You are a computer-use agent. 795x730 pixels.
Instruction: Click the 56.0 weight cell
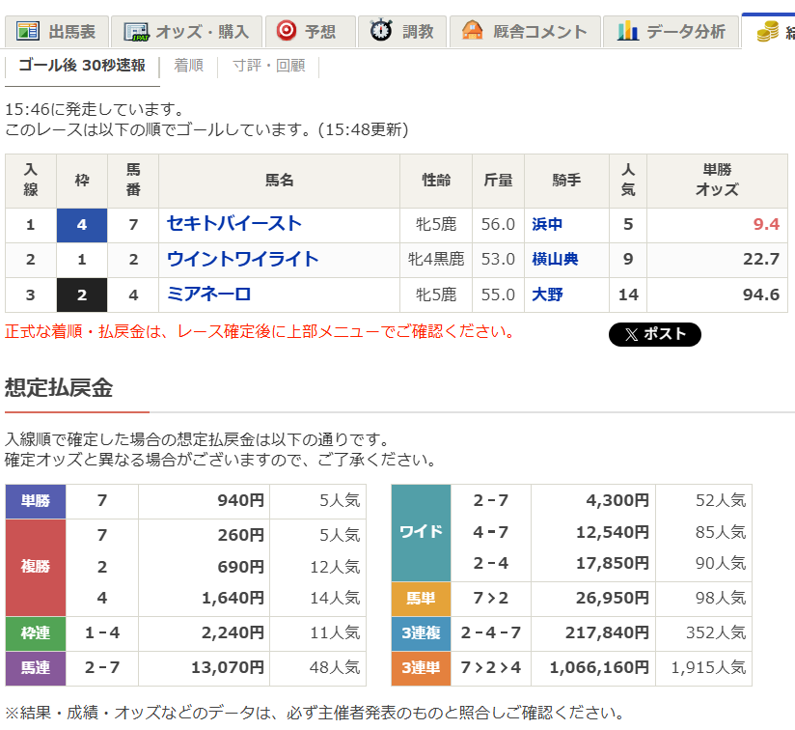[x=498, y=224]
